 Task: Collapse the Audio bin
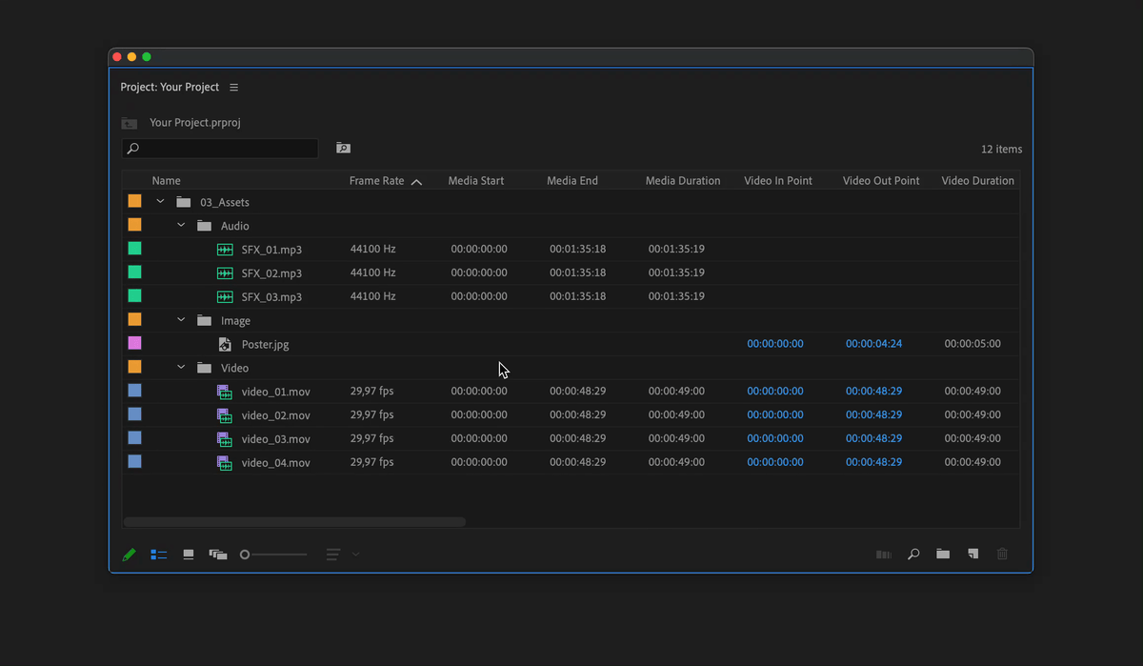(x=181, y=226)
